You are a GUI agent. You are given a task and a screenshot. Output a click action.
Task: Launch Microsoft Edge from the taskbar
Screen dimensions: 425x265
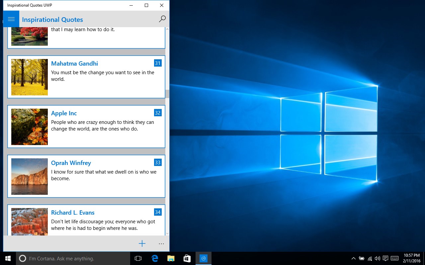coord(155,258)
